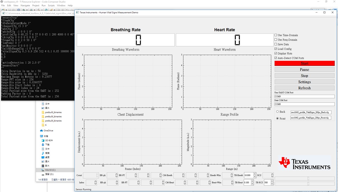Click the console window title bar icon
Screen dimensions: 338x192
[x=4, y=13]
